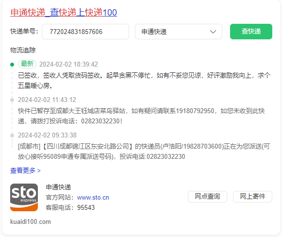Image resolution: width=282 pixels, height=237 pixels.
Task: Click the 网点查询 button
Action: click(x=207, y=197)
